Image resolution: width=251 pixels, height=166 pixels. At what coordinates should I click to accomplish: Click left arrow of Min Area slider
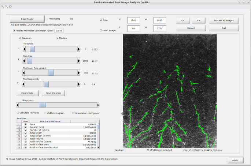pyautogui.click(x=24, y=61)
